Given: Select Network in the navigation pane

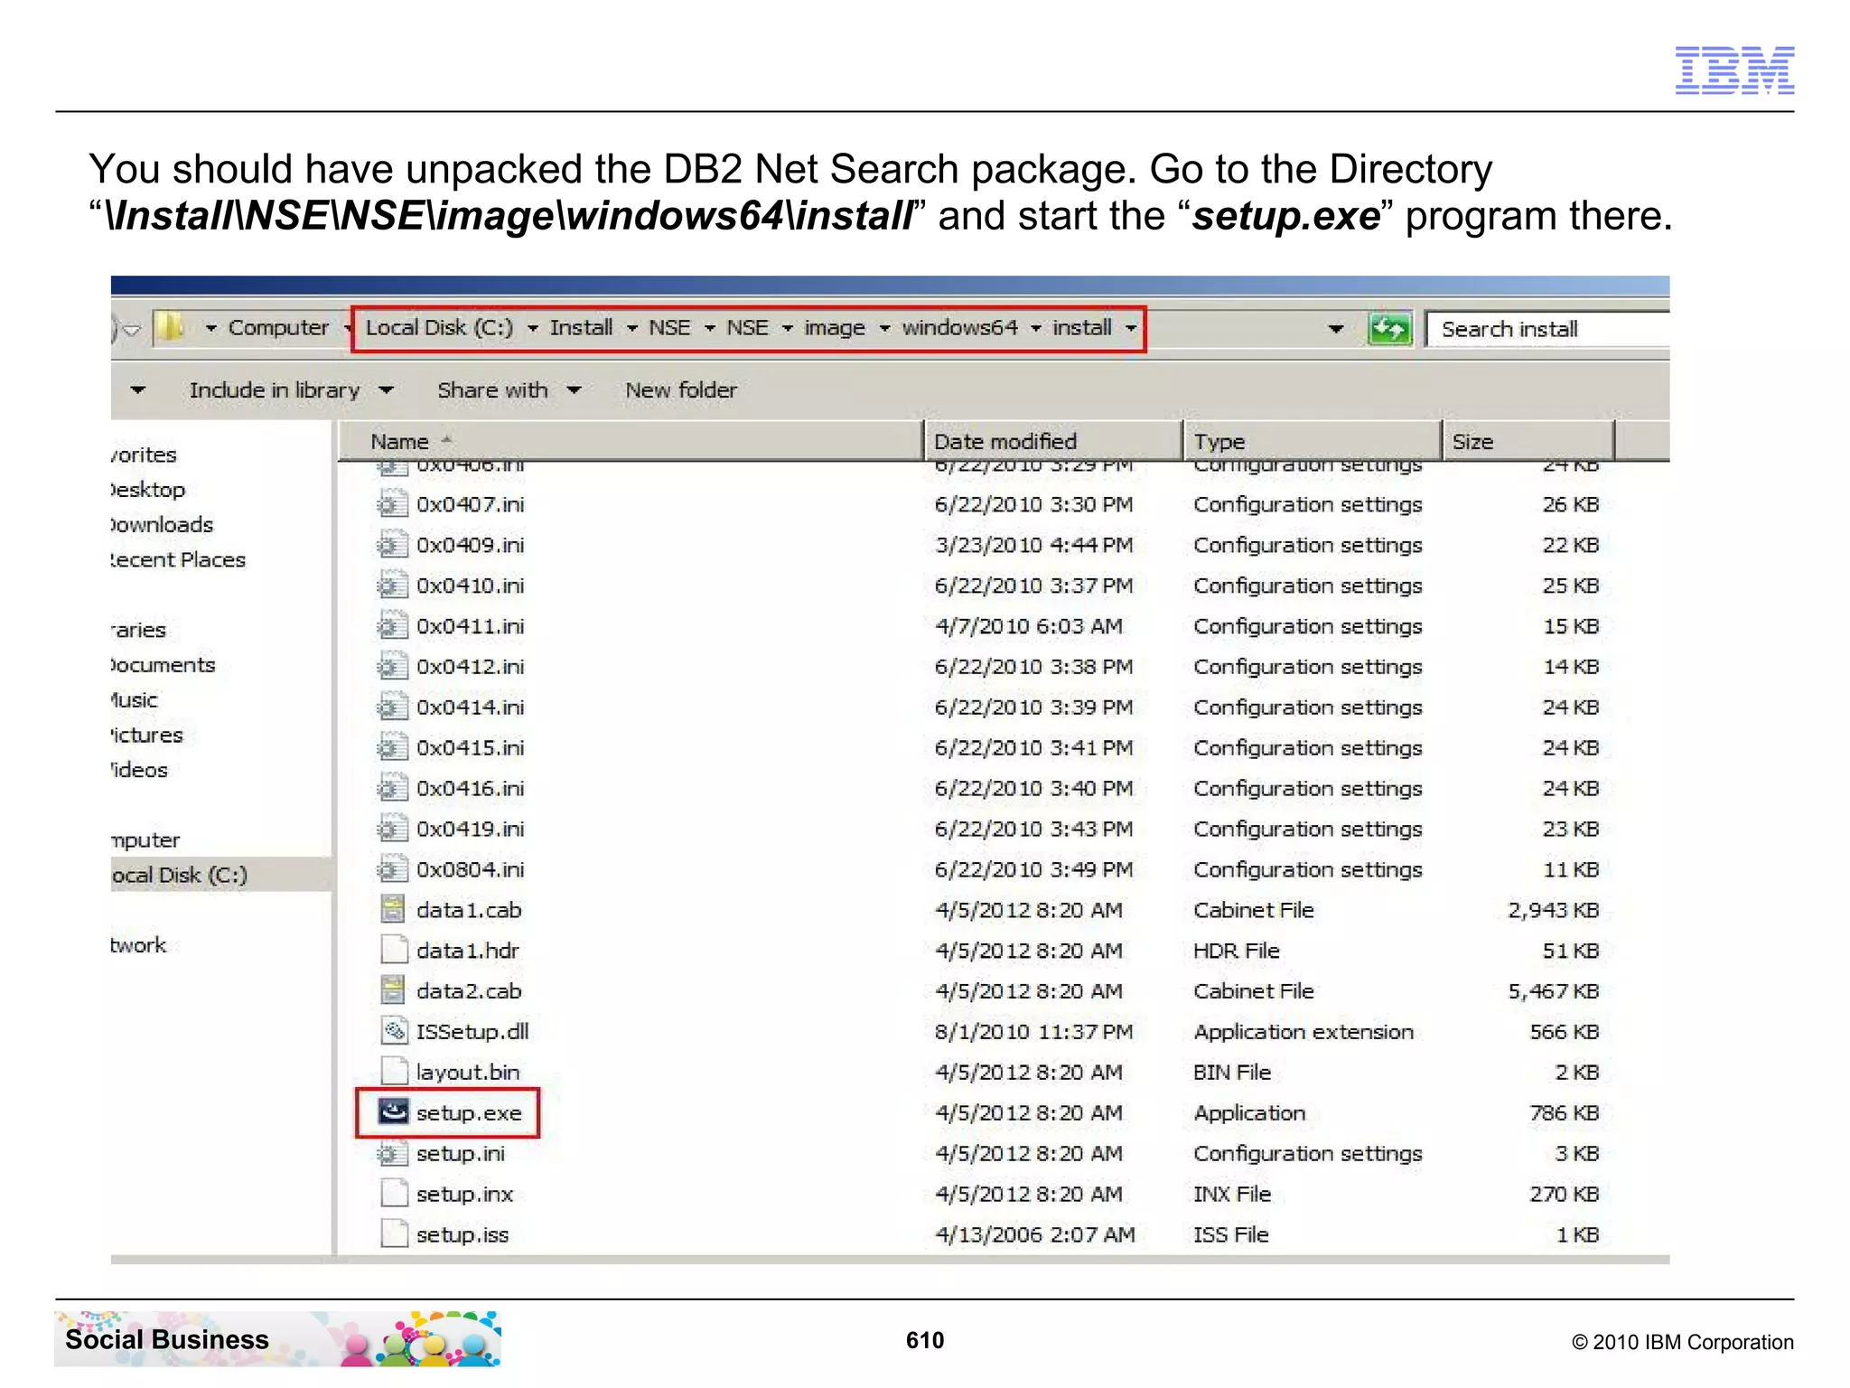Looking at the screenshot, I should coord(138,944).
